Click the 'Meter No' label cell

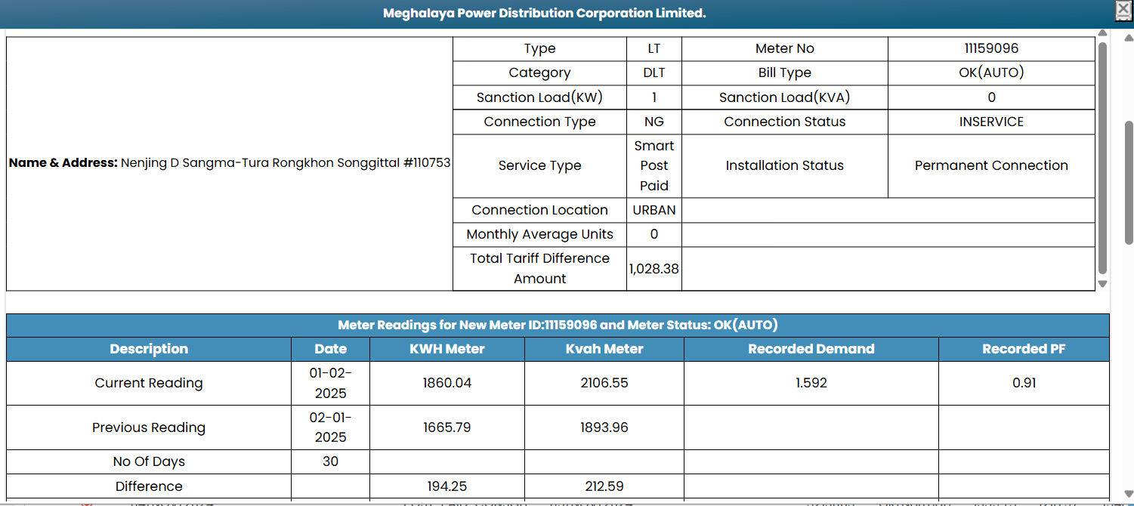785,49
